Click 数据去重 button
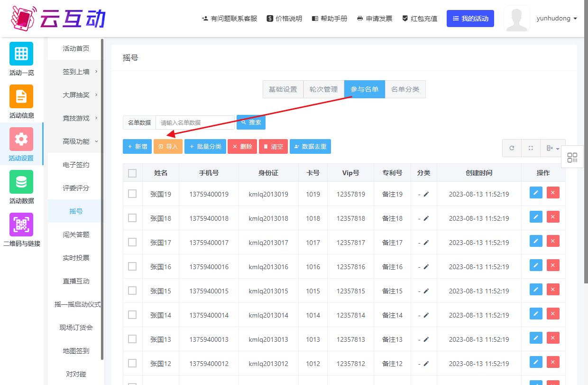Viewport: 588px width, 385px height. (x=310, y=147)
